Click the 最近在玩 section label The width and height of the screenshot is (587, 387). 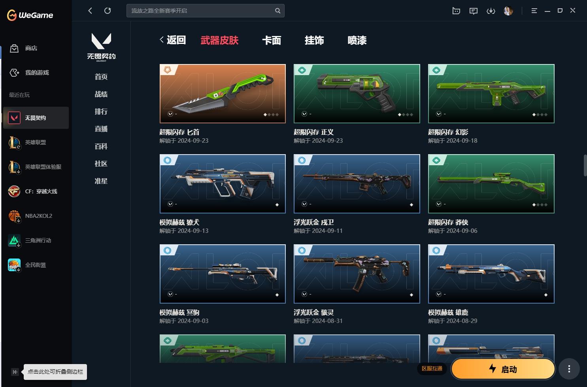(x=19, y=95)
